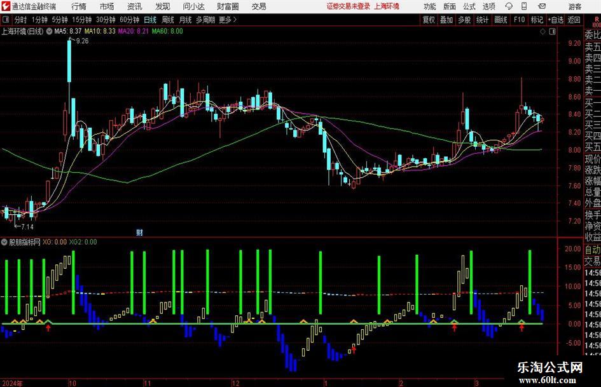This screenshot has width=601, height=387.
Task: Switch to the 60分钟 period
Action: tap(130, 20)
